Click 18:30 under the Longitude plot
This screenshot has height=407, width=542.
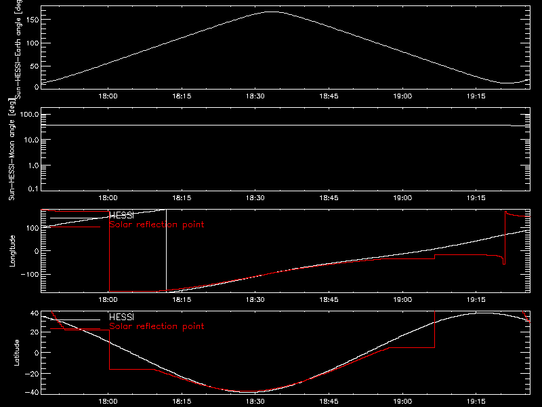tap(255, 300)
